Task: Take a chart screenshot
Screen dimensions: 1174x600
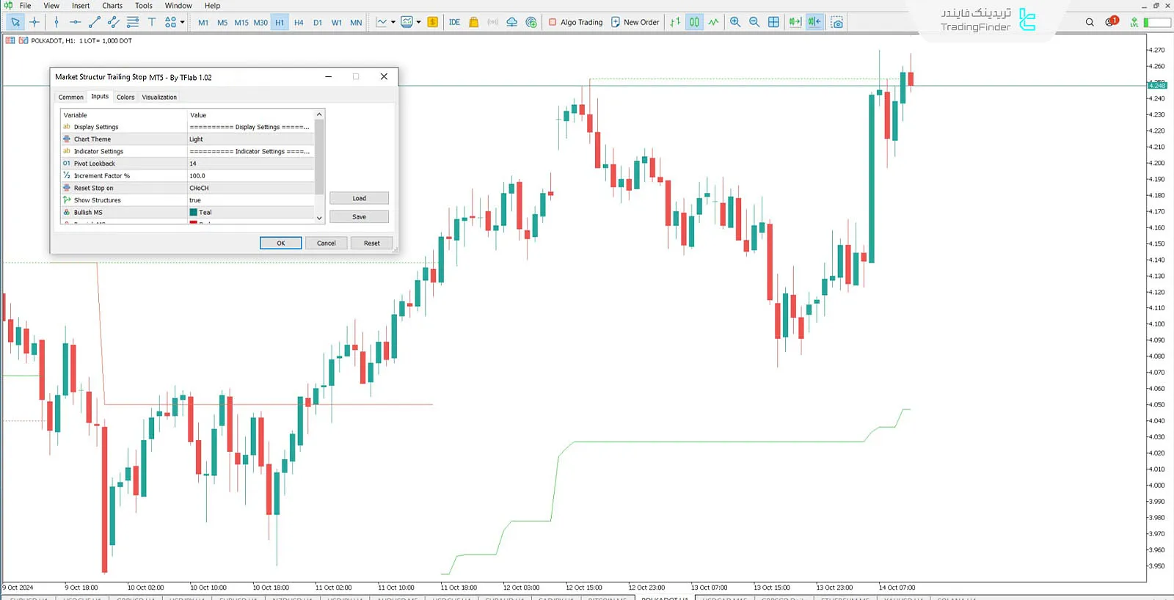Action: (837, 22)
